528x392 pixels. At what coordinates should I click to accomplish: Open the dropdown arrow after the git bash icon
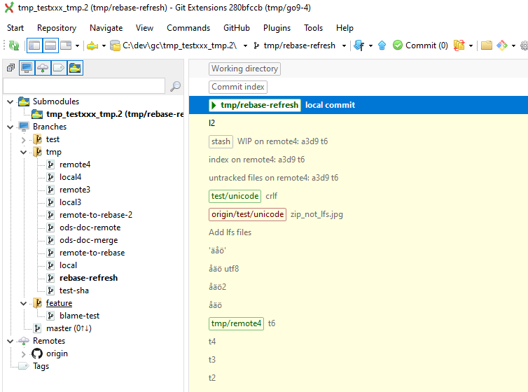point(513,45)
